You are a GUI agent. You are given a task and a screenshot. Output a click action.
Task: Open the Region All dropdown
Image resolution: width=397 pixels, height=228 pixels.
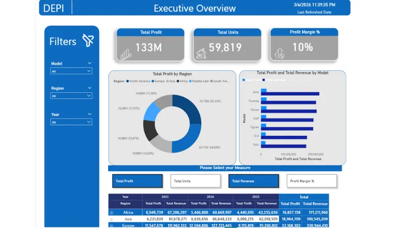pos(71,96)
